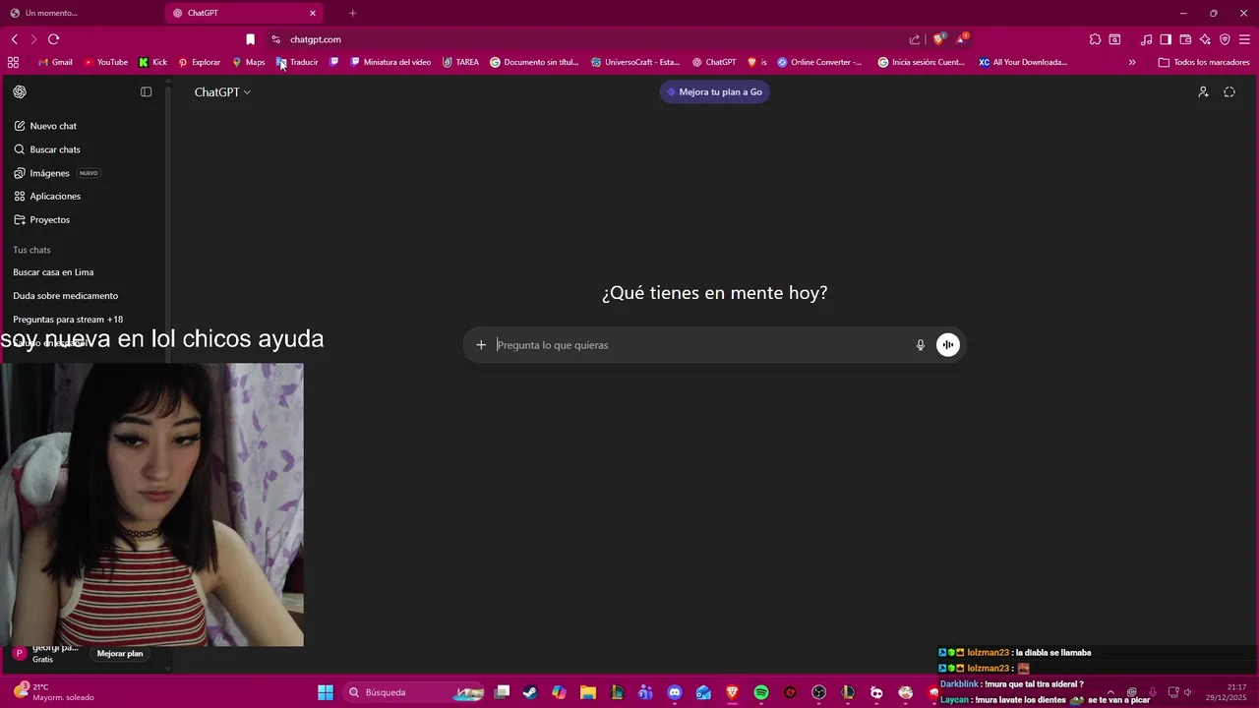Open the Kick bookmark
This screenshot has width=1259, height=708.
[x=152, y=62]
